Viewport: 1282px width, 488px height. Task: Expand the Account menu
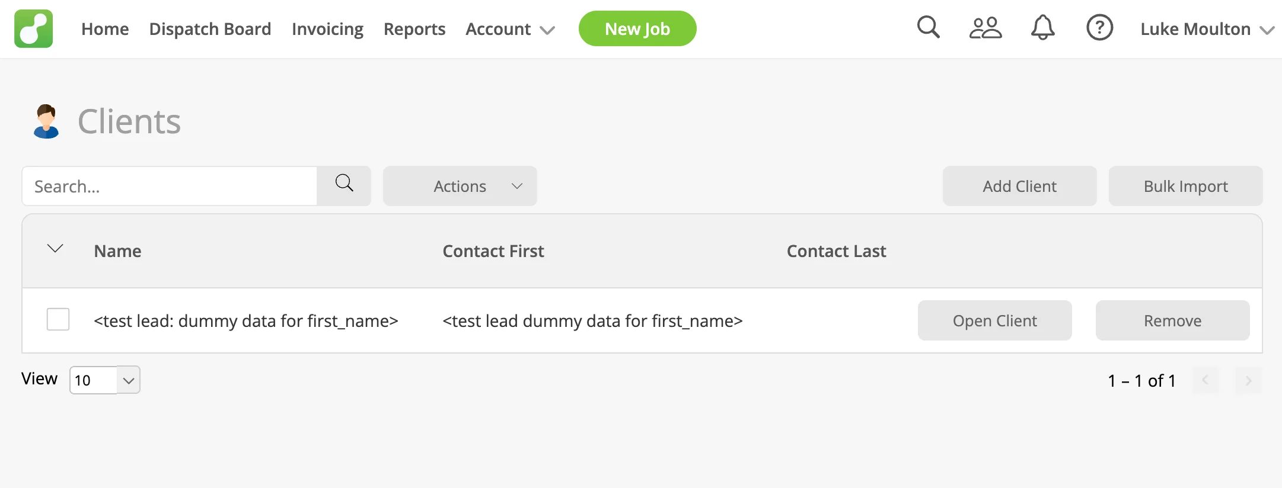click(x=510, y=29)
